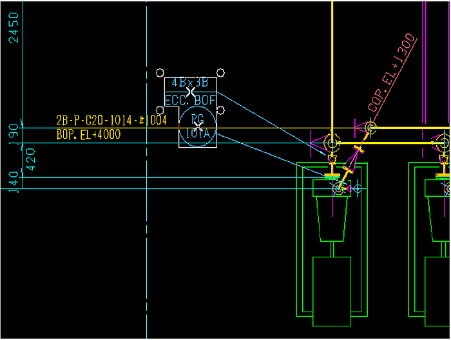Select the pipe elbow symbol below COP leader
The image size is (451, 340).
tap(370, 128)
